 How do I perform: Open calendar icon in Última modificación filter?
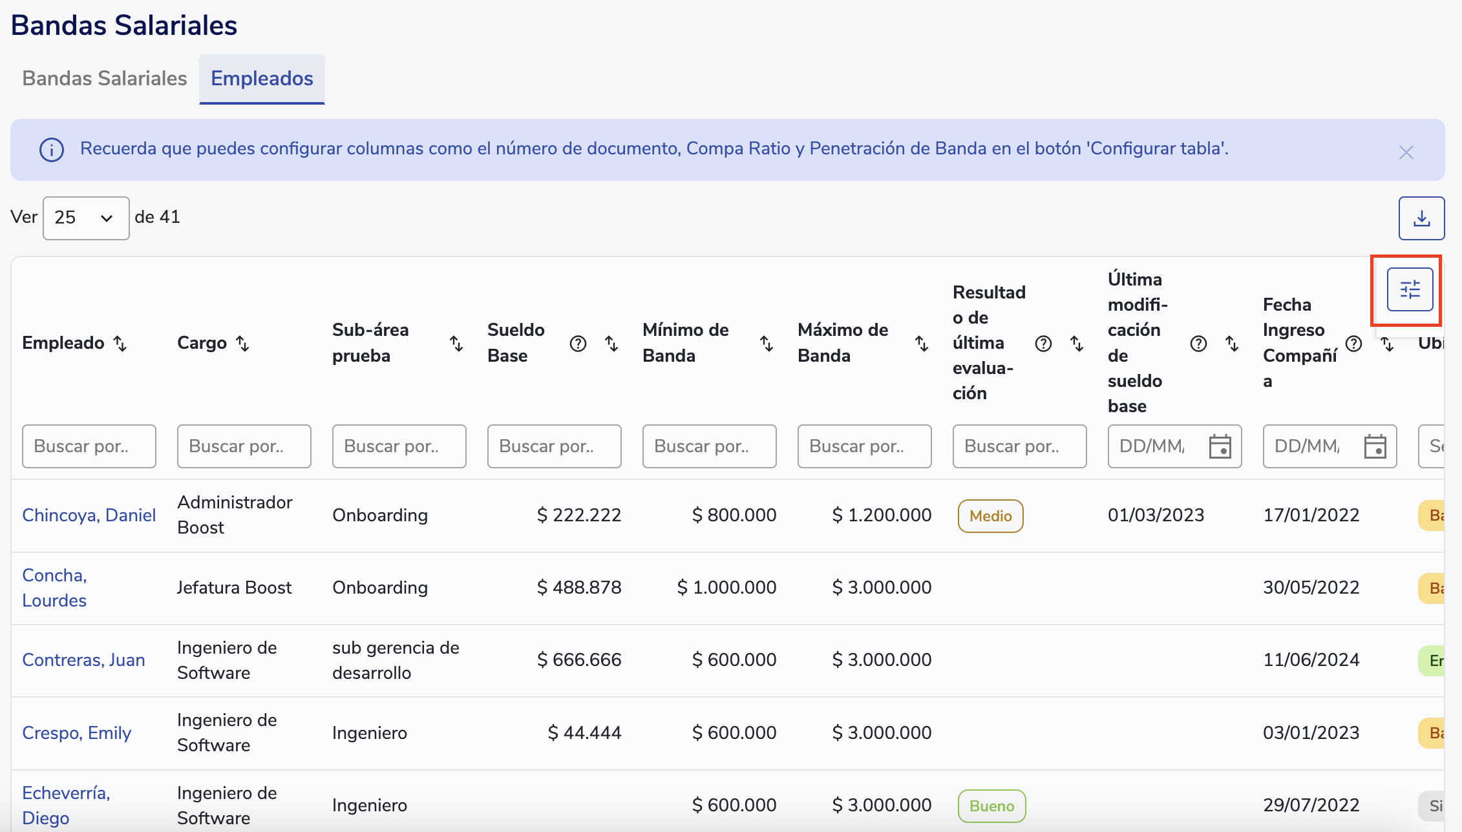coord(1220,446)
